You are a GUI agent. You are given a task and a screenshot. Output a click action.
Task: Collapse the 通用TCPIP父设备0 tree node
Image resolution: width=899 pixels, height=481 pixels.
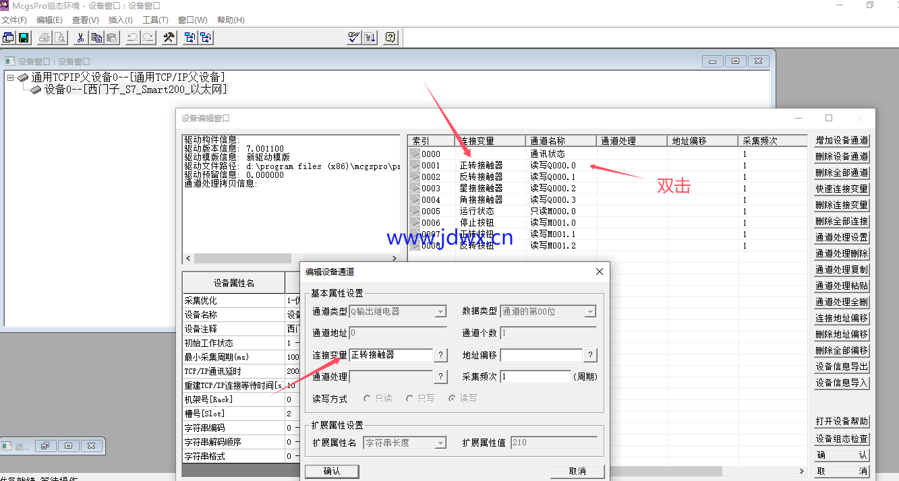click(11, 77)
